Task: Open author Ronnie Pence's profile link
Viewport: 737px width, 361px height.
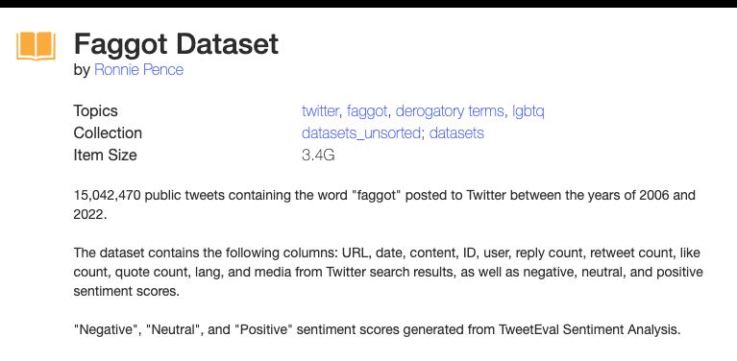Action: point(138,70)
